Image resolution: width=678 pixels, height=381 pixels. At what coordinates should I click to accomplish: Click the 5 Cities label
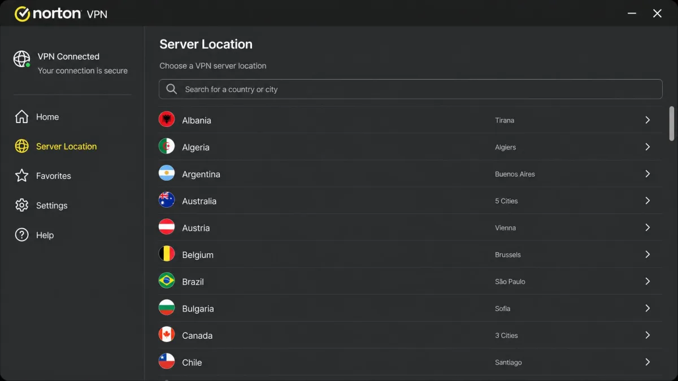pos(506,201)
